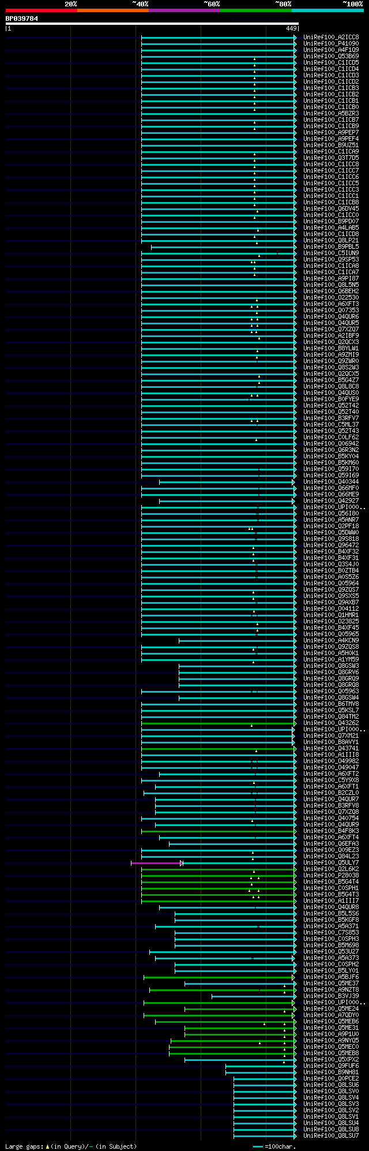The image size is (369, 1151).
Task: Open hit UniRef100_Q0PCE2
Action: pyautogui.click(x=331, y=1078)
